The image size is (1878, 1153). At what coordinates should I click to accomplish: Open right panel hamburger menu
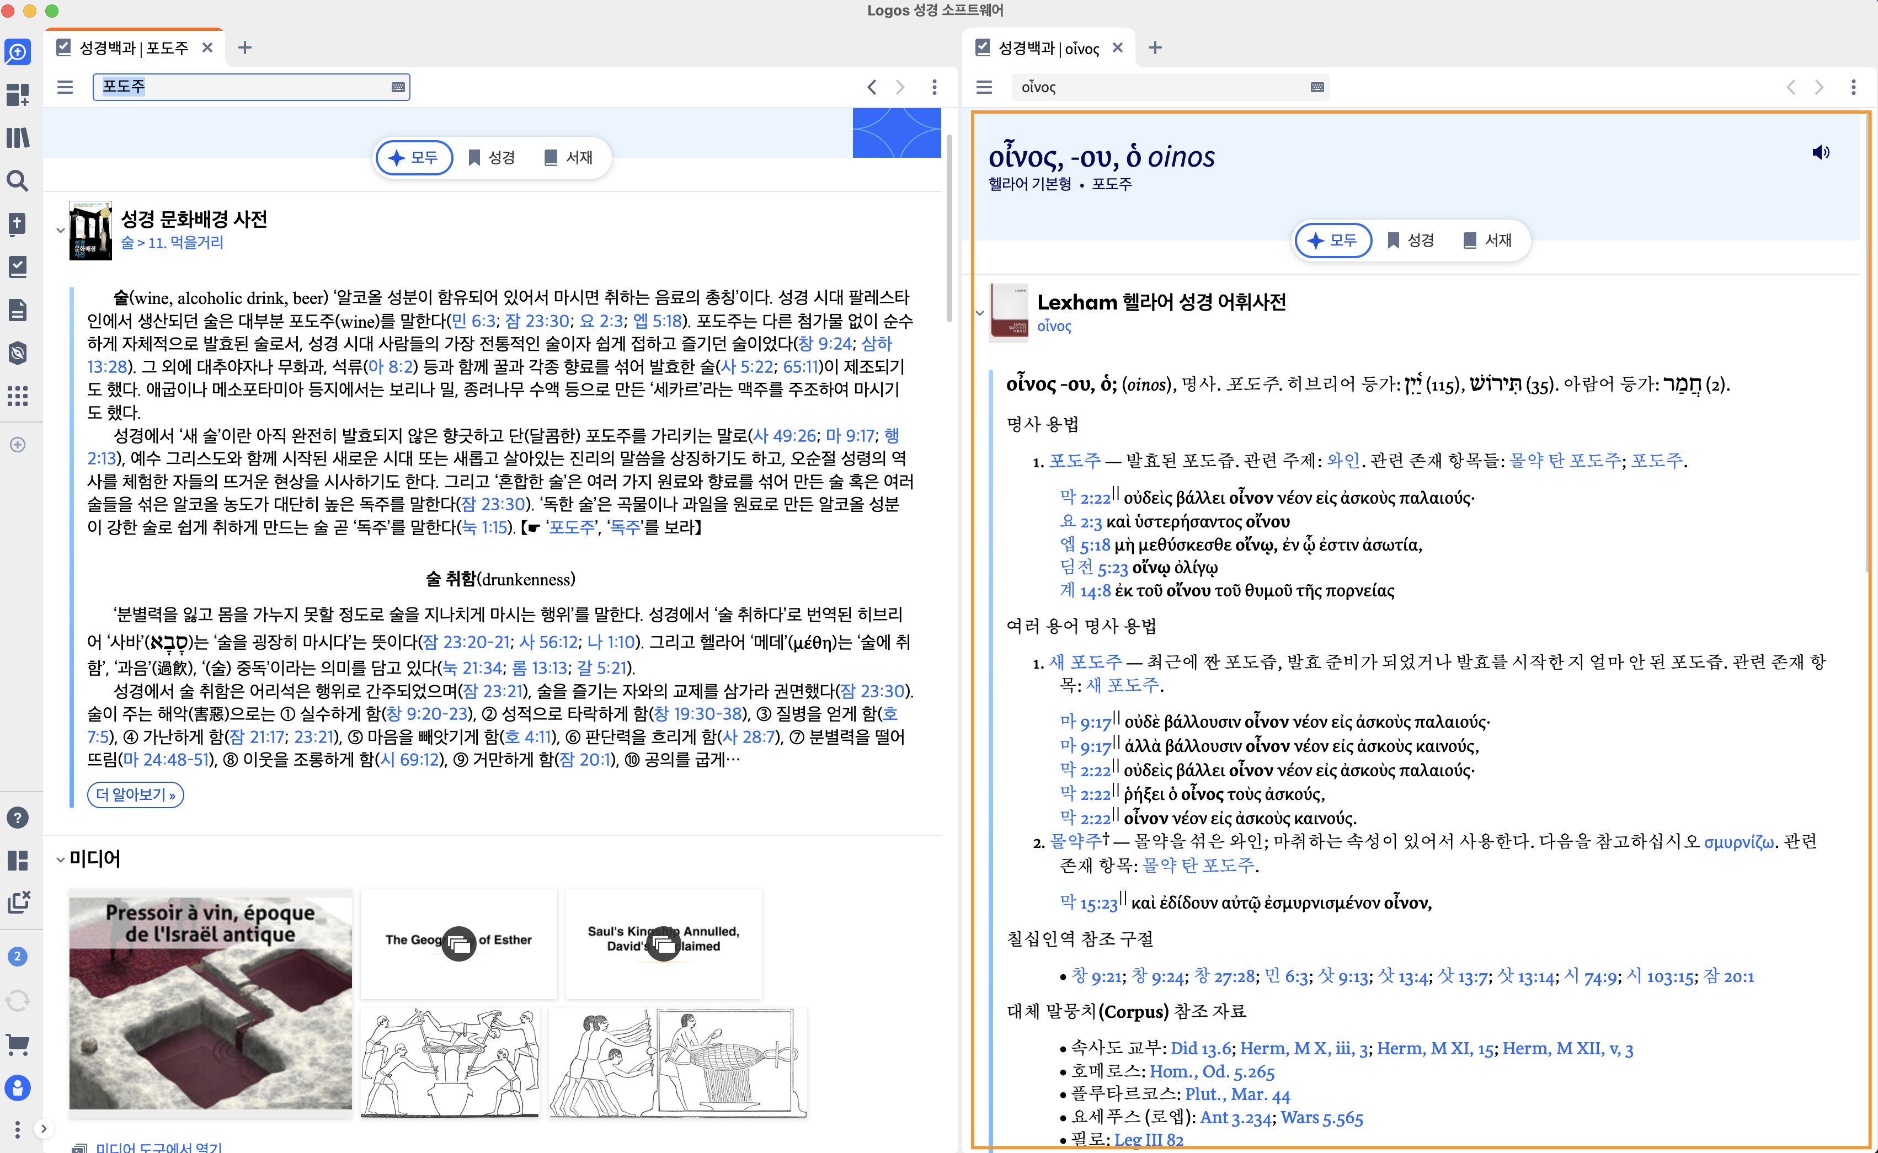tap(984, 87)
